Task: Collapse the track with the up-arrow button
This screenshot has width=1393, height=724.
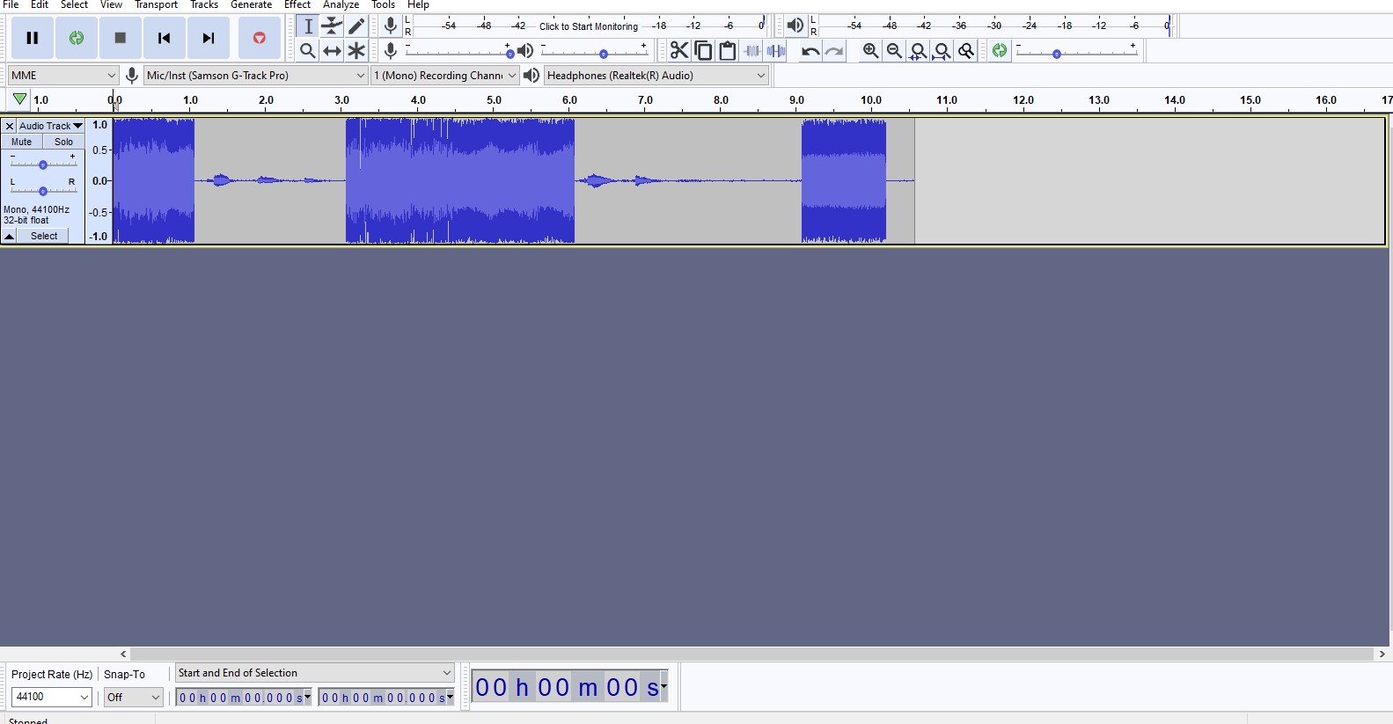Action: 10,236
